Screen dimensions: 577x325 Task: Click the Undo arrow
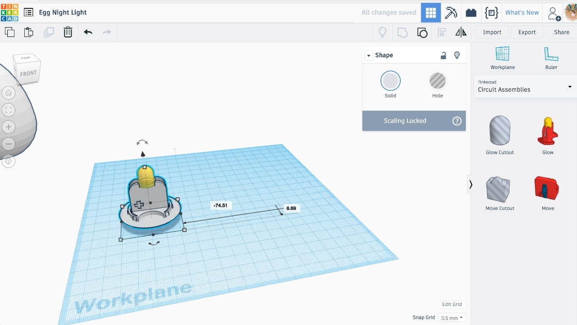click(88, 32)
